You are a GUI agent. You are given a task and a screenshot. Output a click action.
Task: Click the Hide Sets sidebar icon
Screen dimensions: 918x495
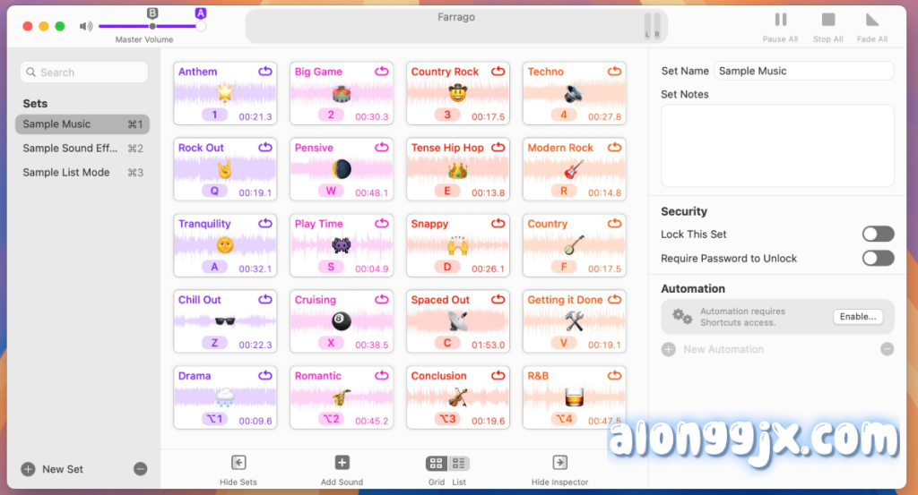click(x=238, y=463)
